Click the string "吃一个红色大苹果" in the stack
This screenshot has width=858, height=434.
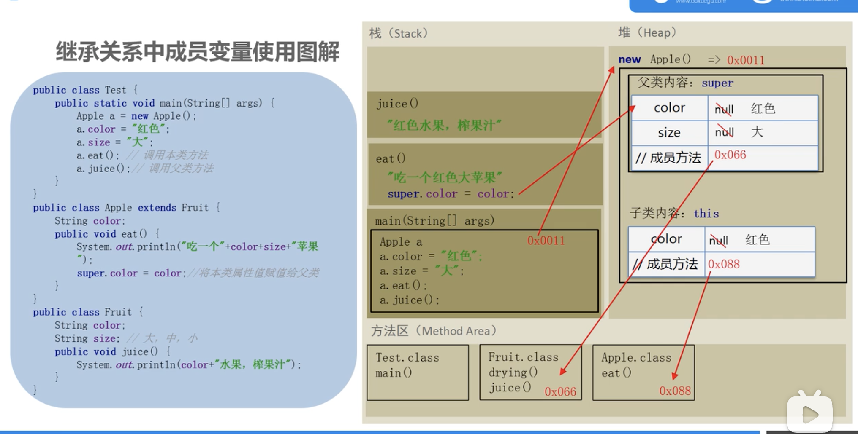(445, 177)
